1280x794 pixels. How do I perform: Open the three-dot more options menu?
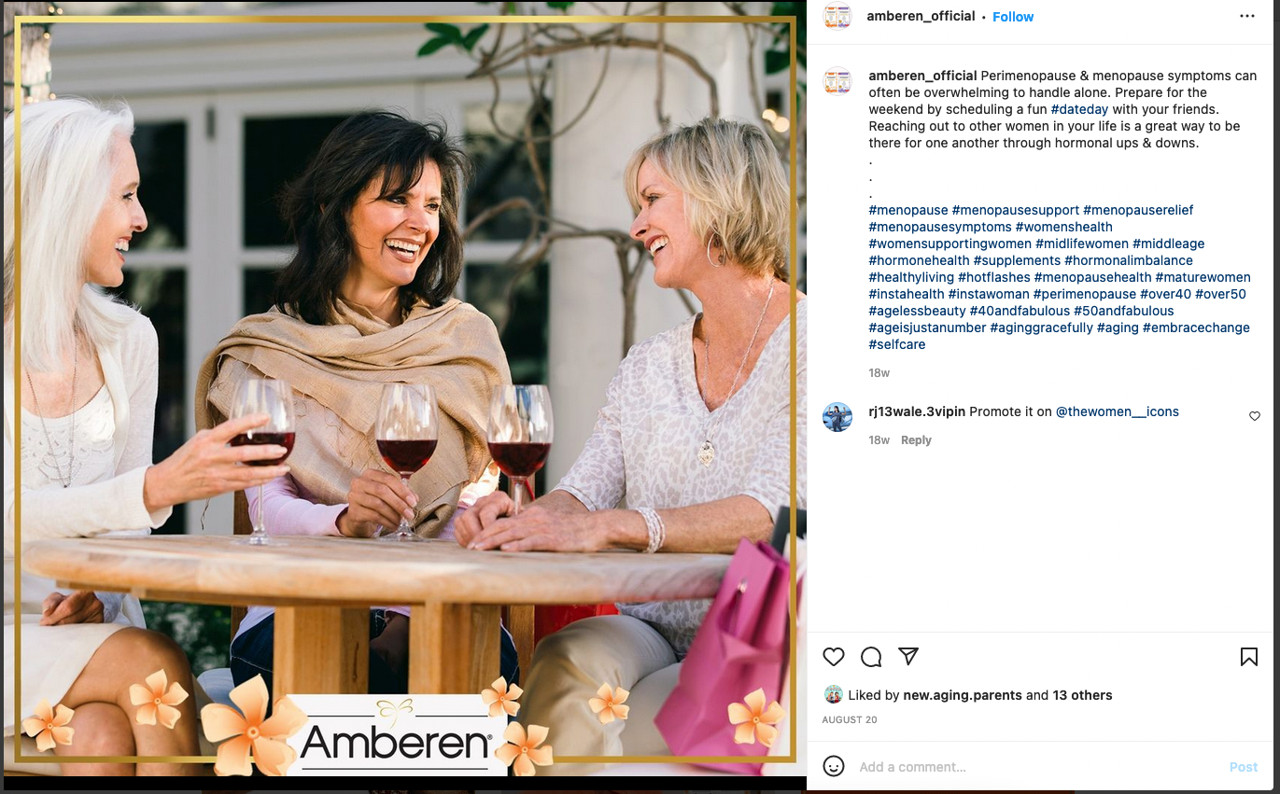click(x=1247, y=16)
